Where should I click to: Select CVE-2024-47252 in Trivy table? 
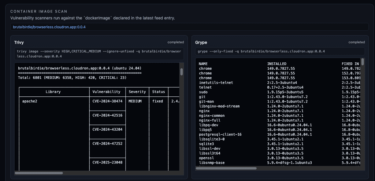107,144
